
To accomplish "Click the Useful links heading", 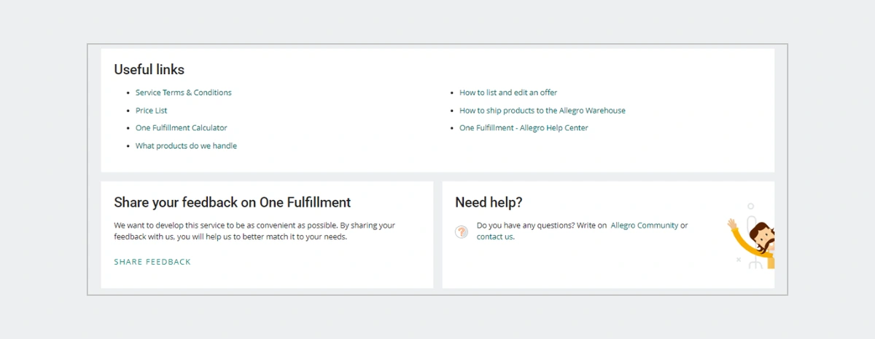I will pos(149,70).
